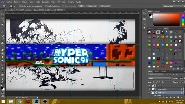Toggle lock transparent pixels
Image resolution: width=185 pixels, height=104 pixels.
click(153, 82)
